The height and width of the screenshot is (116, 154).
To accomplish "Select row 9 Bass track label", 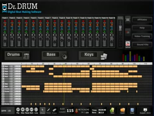I will coord(6,86).
